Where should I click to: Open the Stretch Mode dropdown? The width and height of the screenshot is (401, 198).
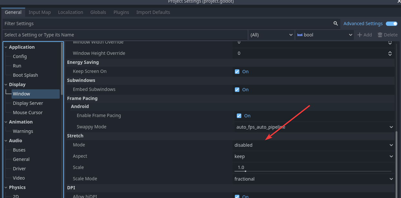tap(313, 145)
